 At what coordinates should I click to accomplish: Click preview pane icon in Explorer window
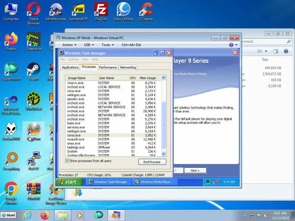[x=276, y=51]
